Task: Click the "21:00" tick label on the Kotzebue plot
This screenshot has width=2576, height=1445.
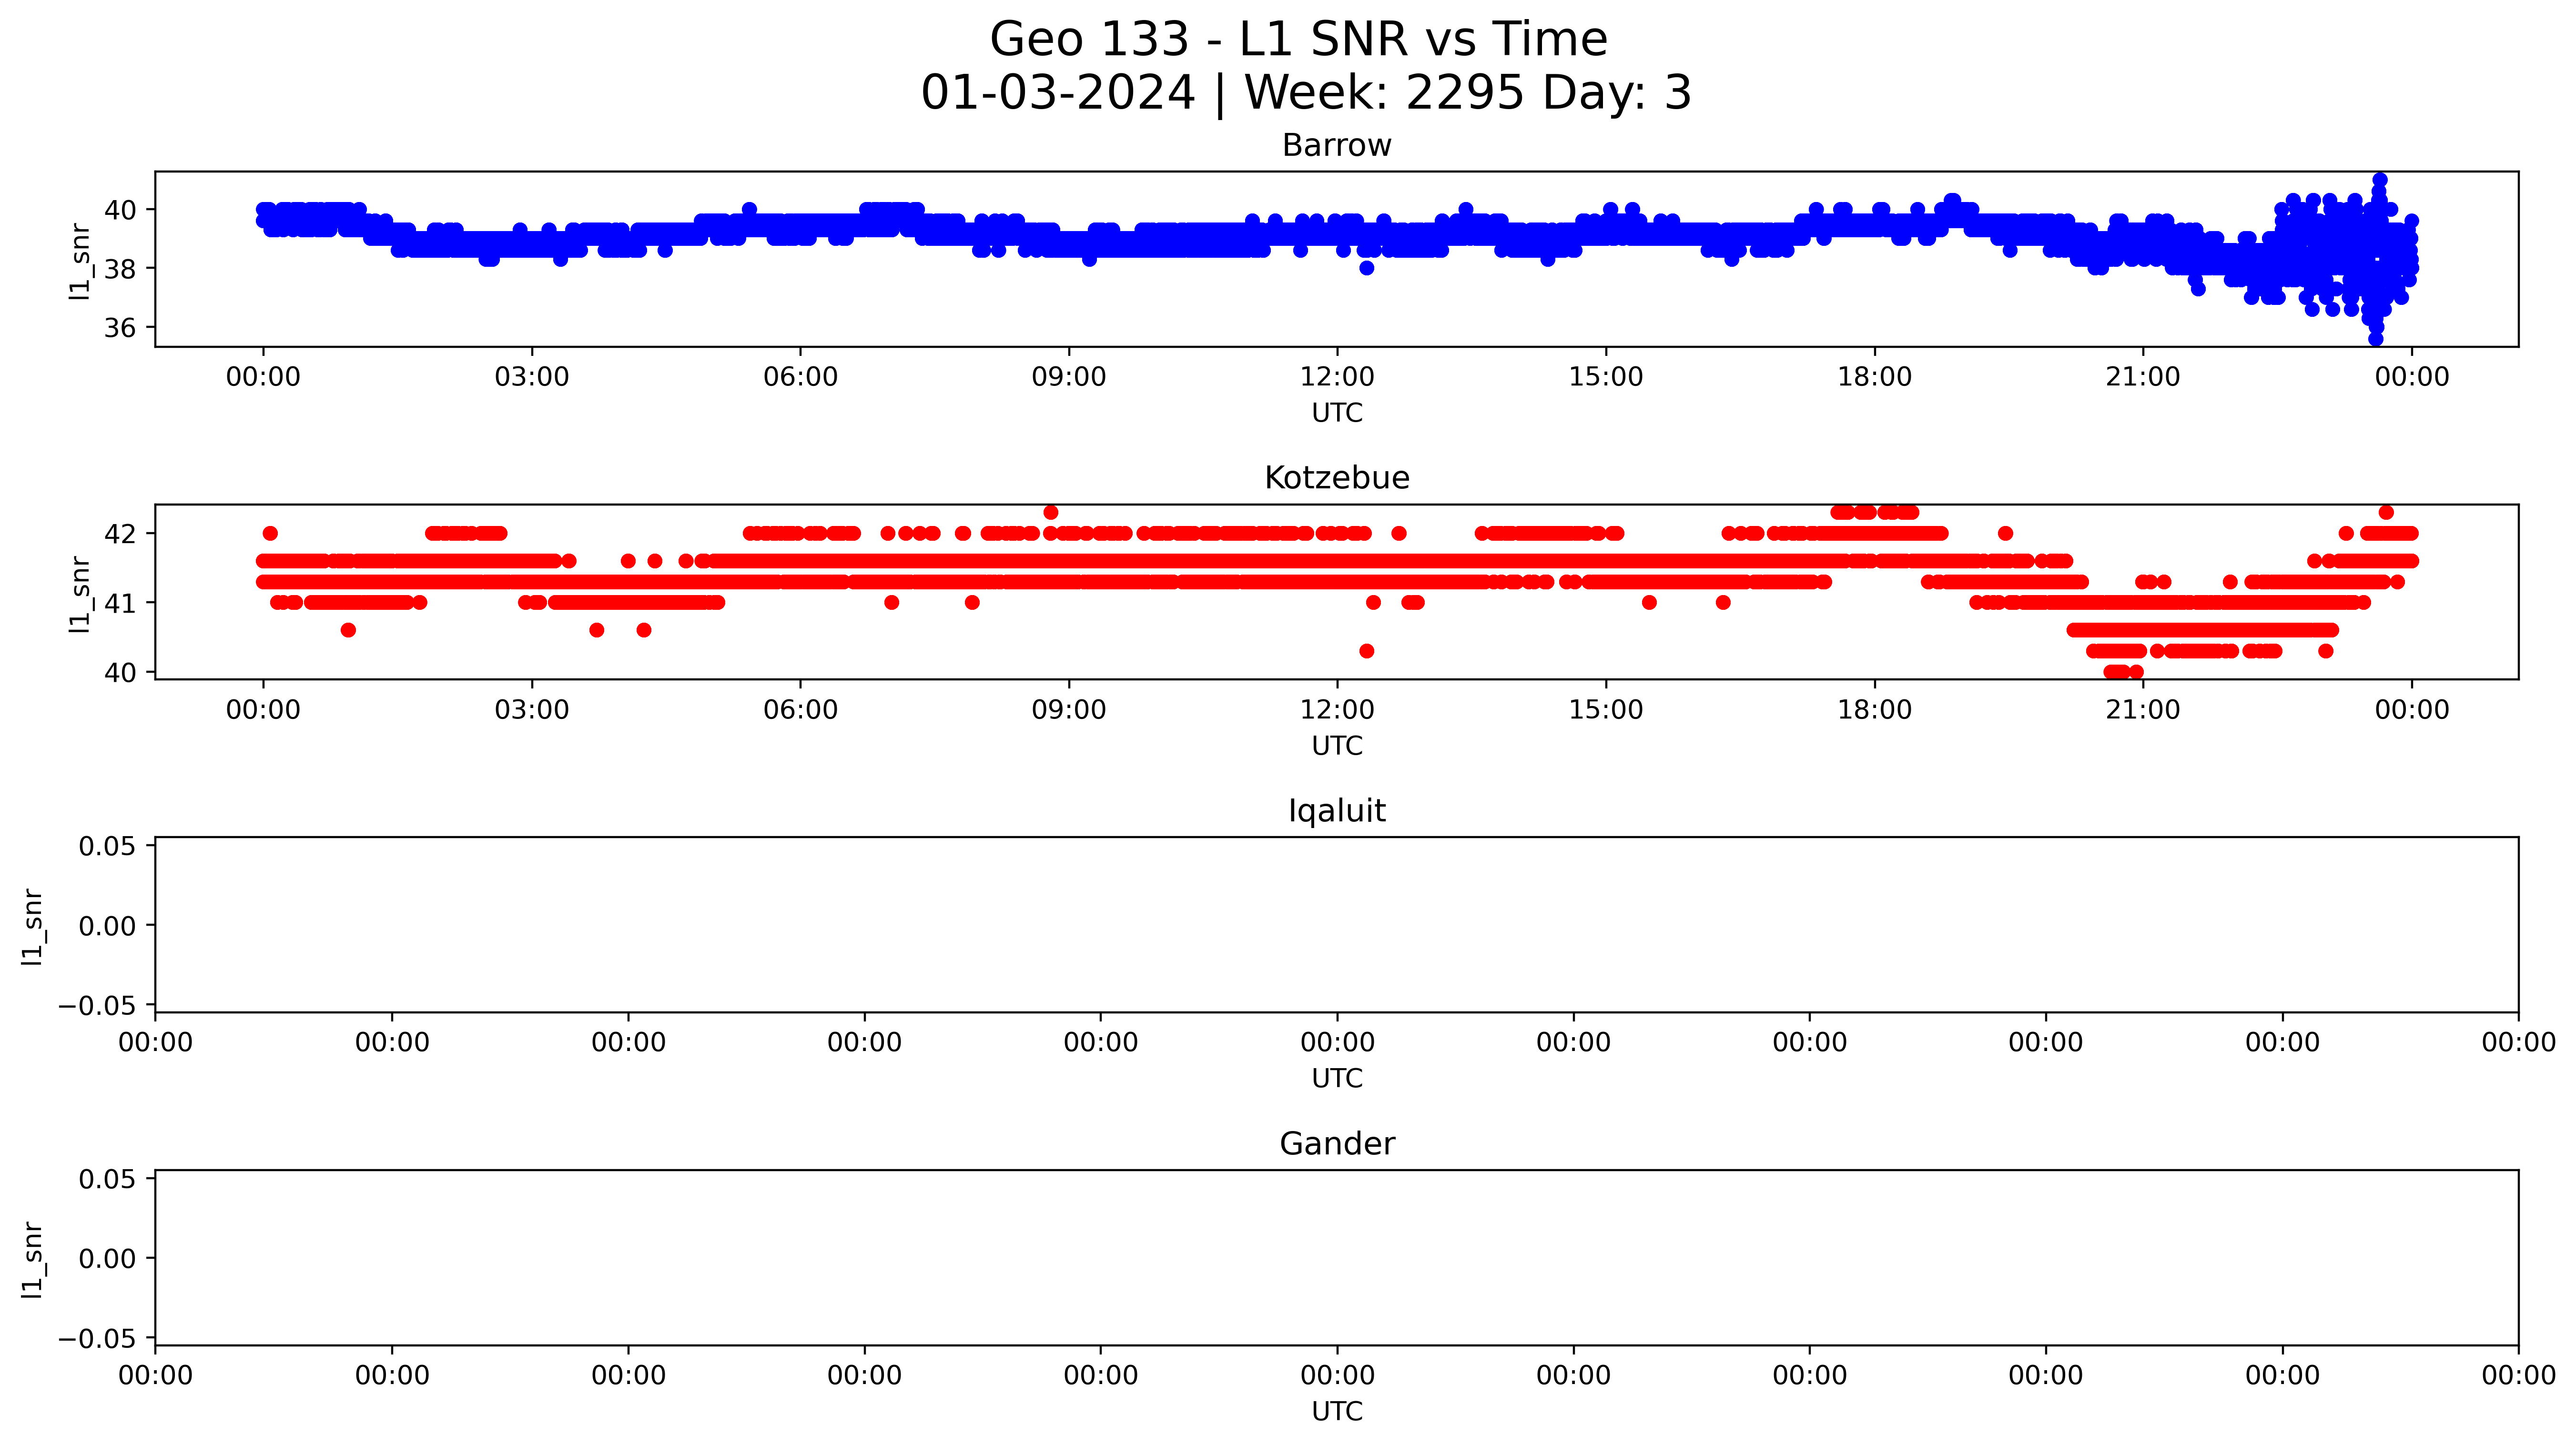Action: 2143,710
